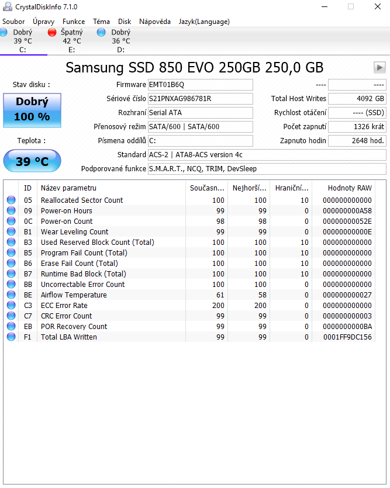Click status orb of Wear Leveling Count row

tap(11, 232)
